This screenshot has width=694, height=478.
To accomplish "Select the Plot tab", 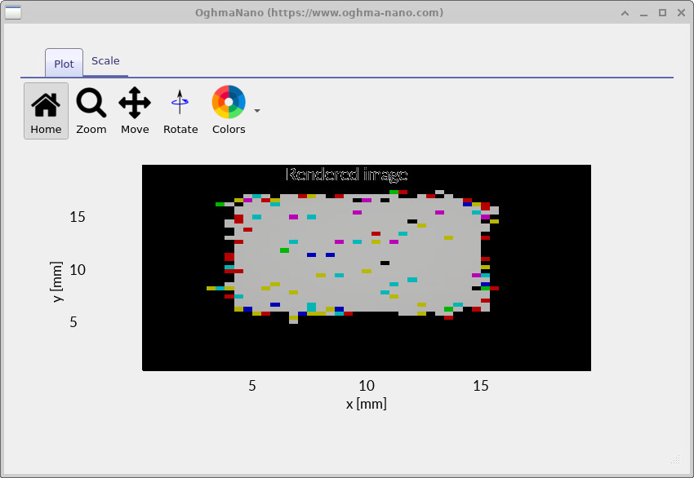I will pyautogui.click(x=63, y=63).
